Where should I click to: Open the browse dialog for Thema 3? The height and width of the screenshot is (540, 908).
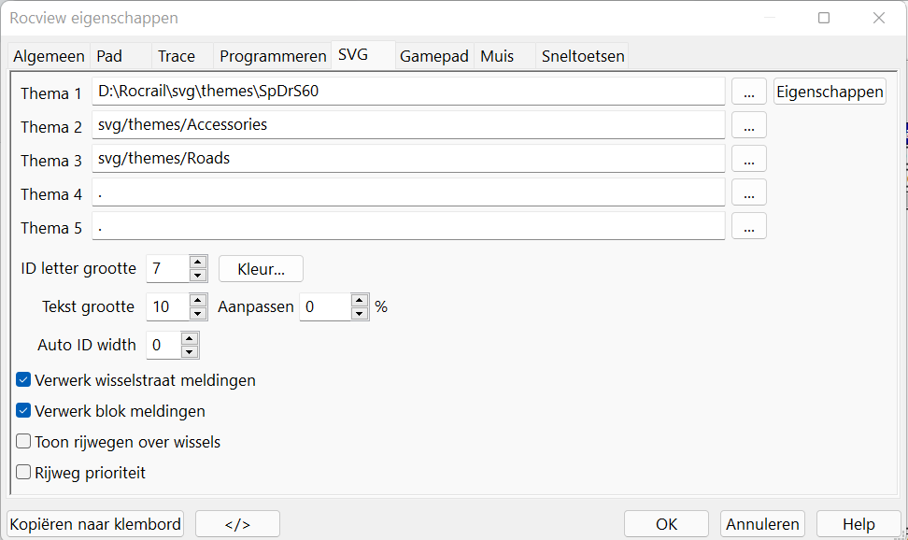click(748, 159)
